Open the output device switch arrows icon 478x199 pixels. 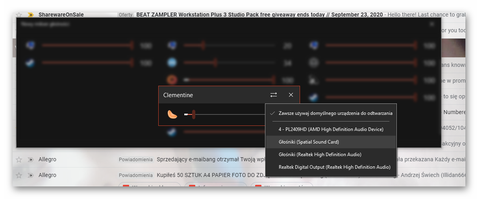[x=274, y=95]
